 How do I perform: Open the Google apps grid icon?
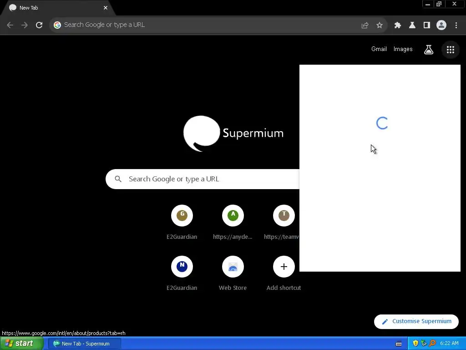pyautogui.click(x=450, y=49)
